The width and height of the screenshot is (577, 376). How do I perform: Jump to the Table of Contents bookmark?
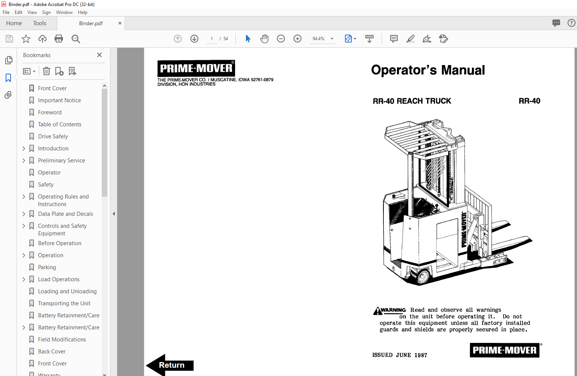[60, 124]
